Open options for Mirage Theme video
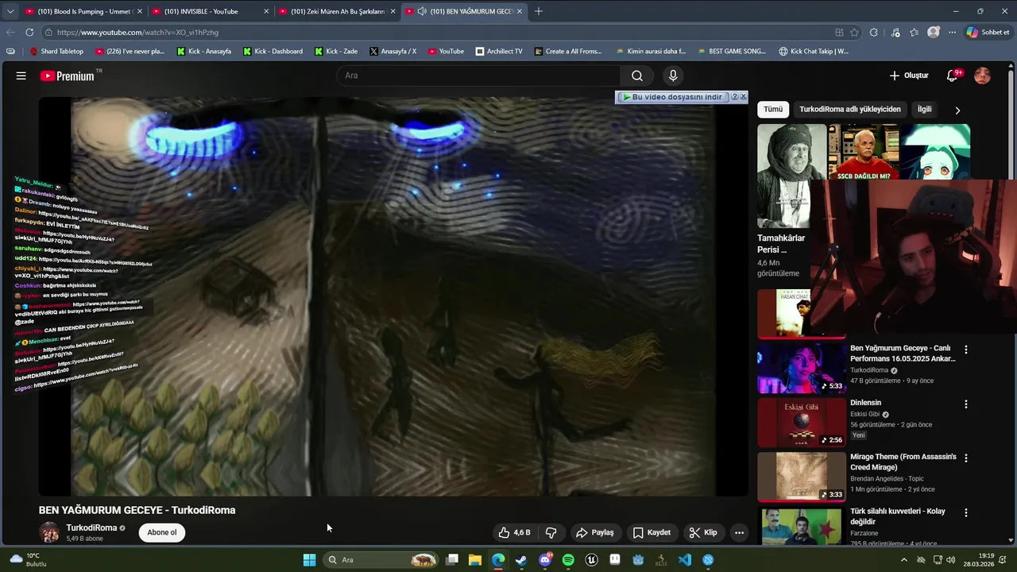 pos(966,458)
